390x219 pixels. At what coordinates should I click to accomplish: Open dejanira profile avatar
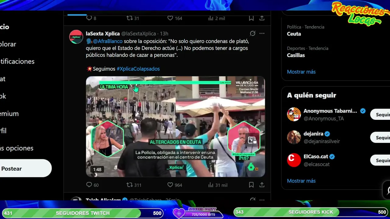294,137
